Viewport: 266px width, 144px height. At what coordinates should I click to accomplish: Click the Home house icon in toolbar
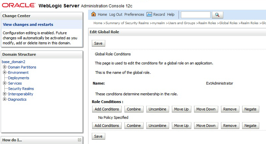pos(93,14)
